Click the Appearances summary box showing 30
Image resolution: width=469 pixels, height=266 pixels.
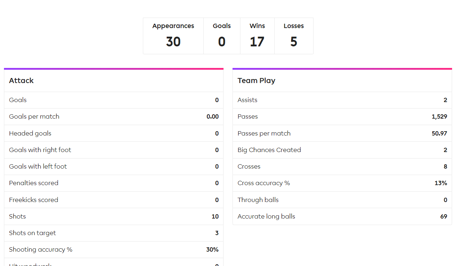tap(173, 36)
